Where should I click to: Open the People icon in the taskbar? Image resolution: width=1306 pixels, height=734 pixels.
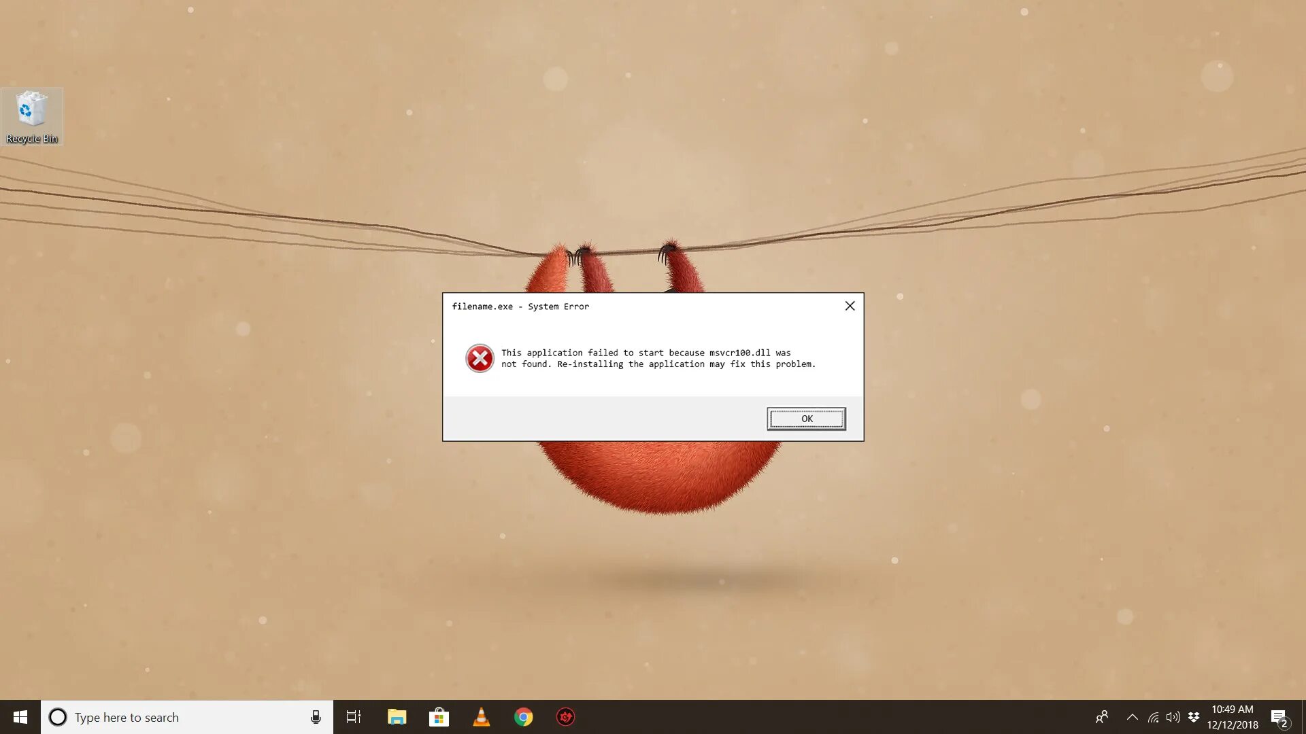pyautogui.click(x=1102, y=717)
